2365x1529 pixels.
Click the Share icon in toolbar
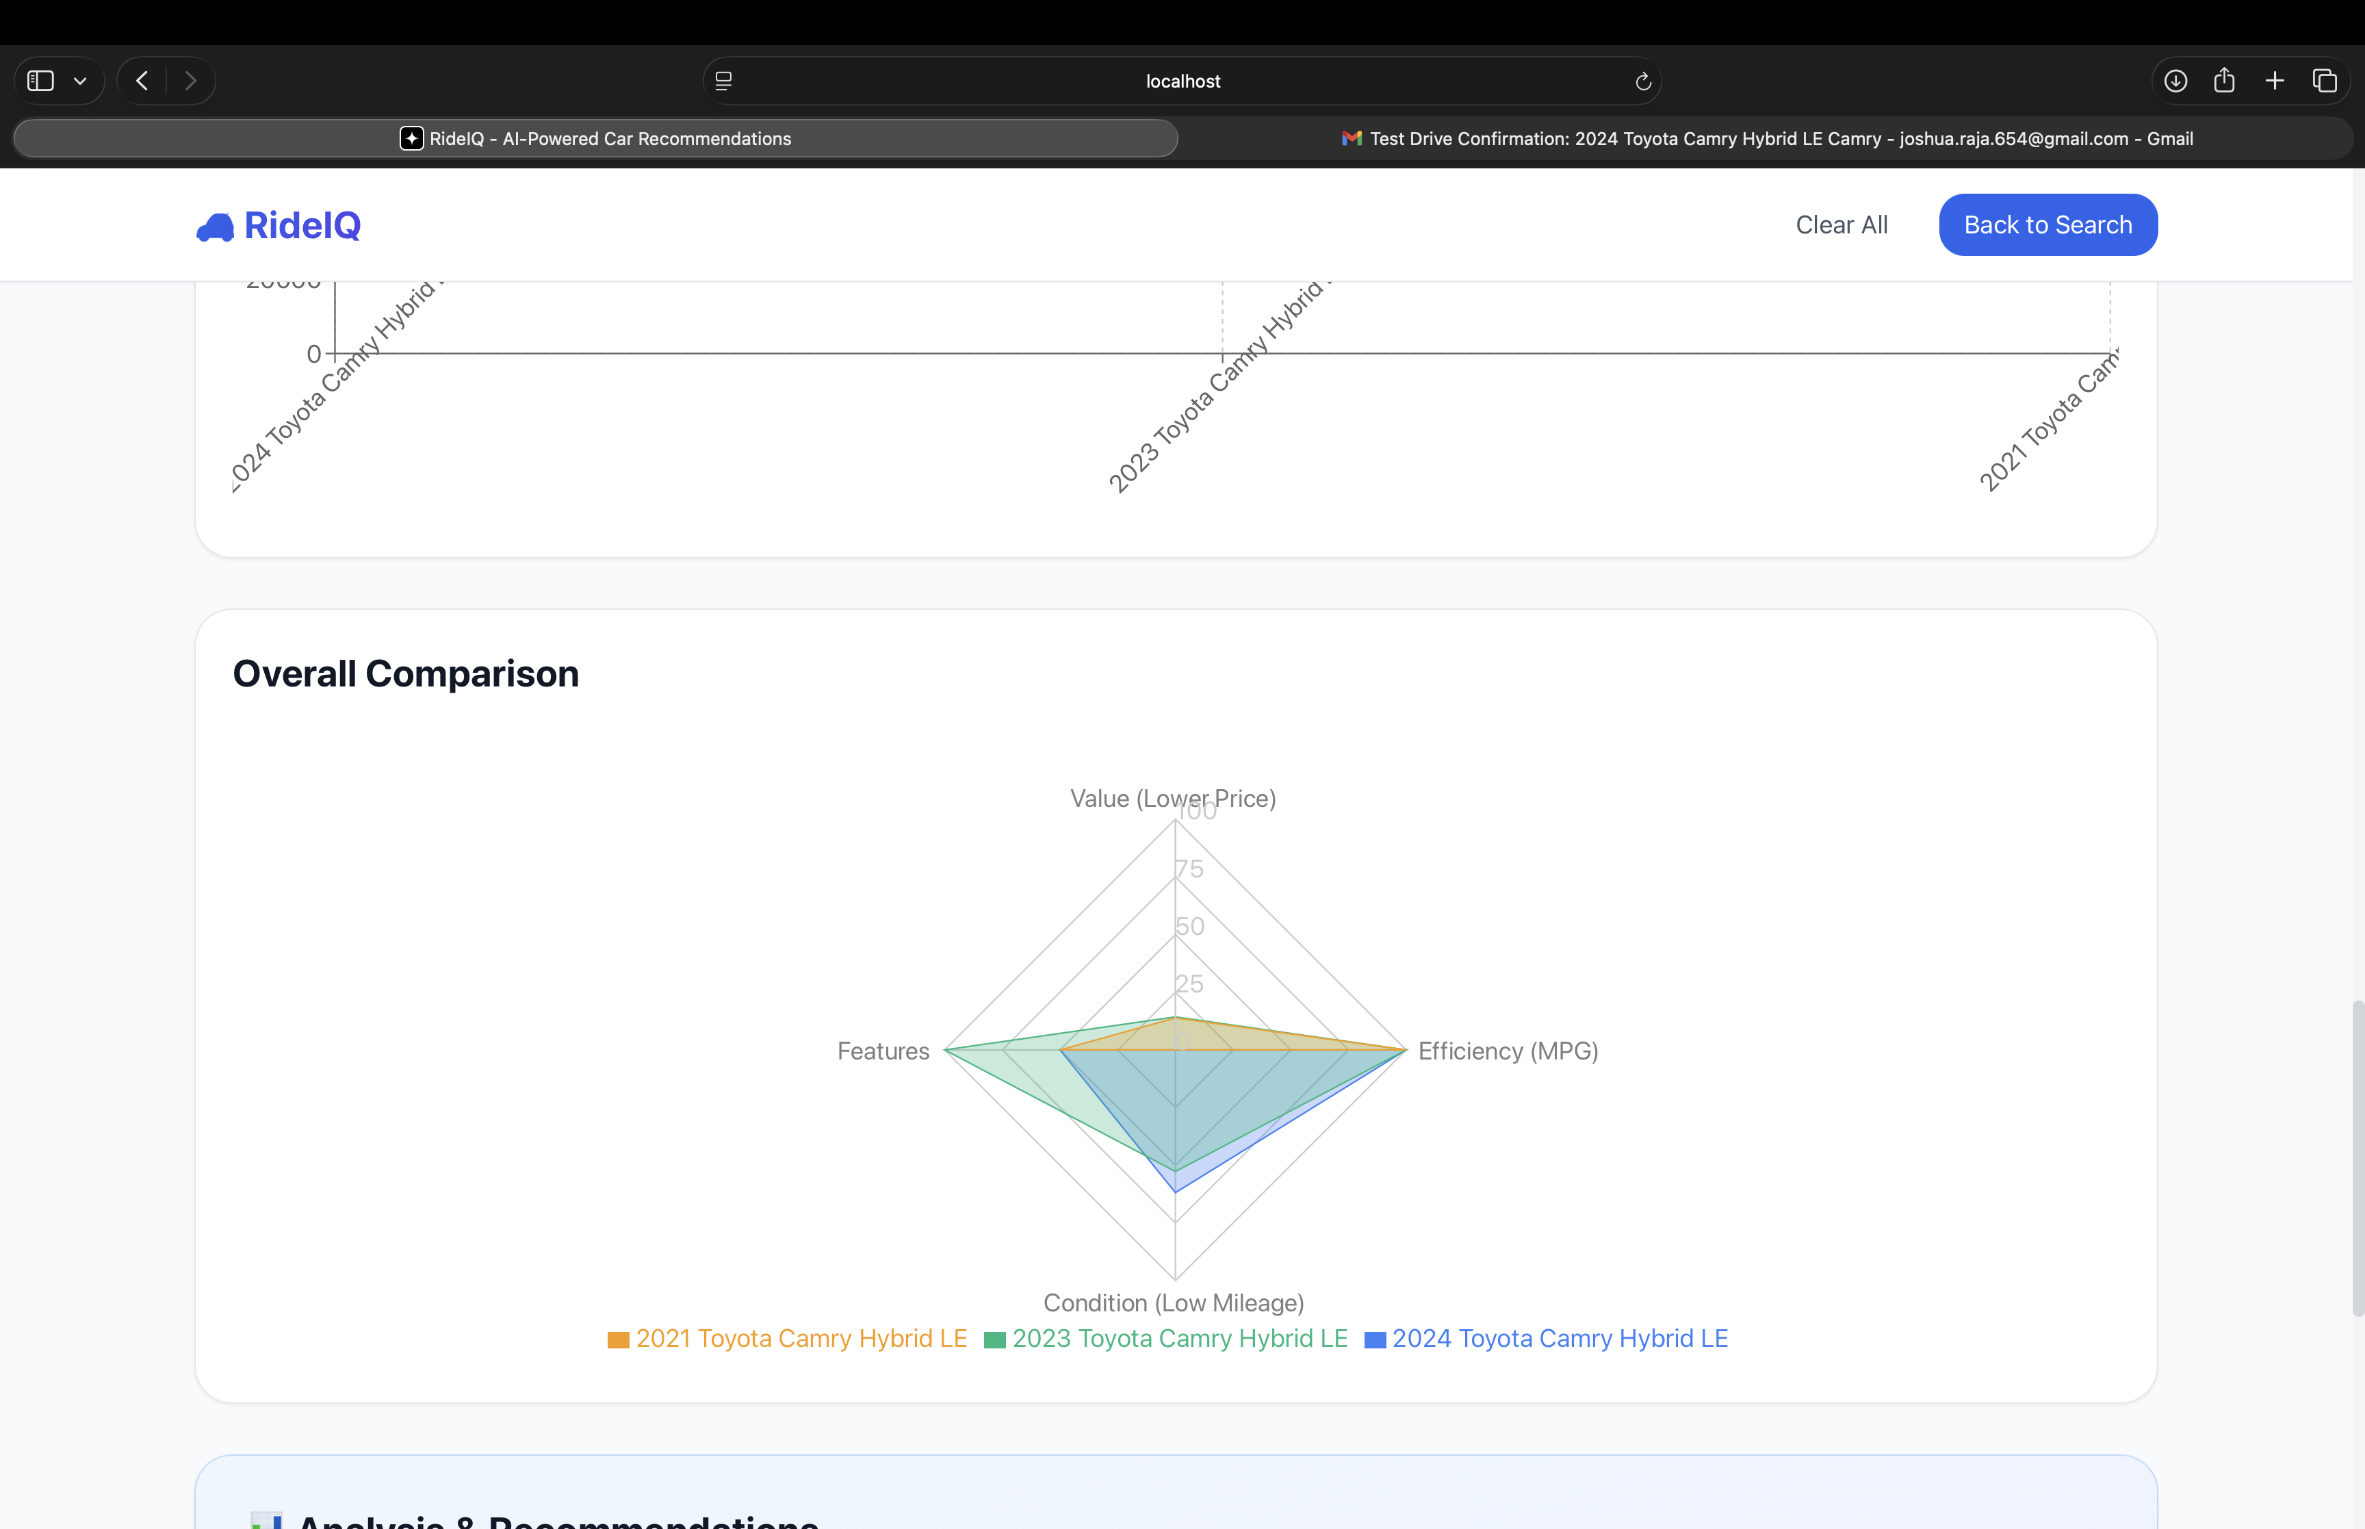pos(2224,81)
